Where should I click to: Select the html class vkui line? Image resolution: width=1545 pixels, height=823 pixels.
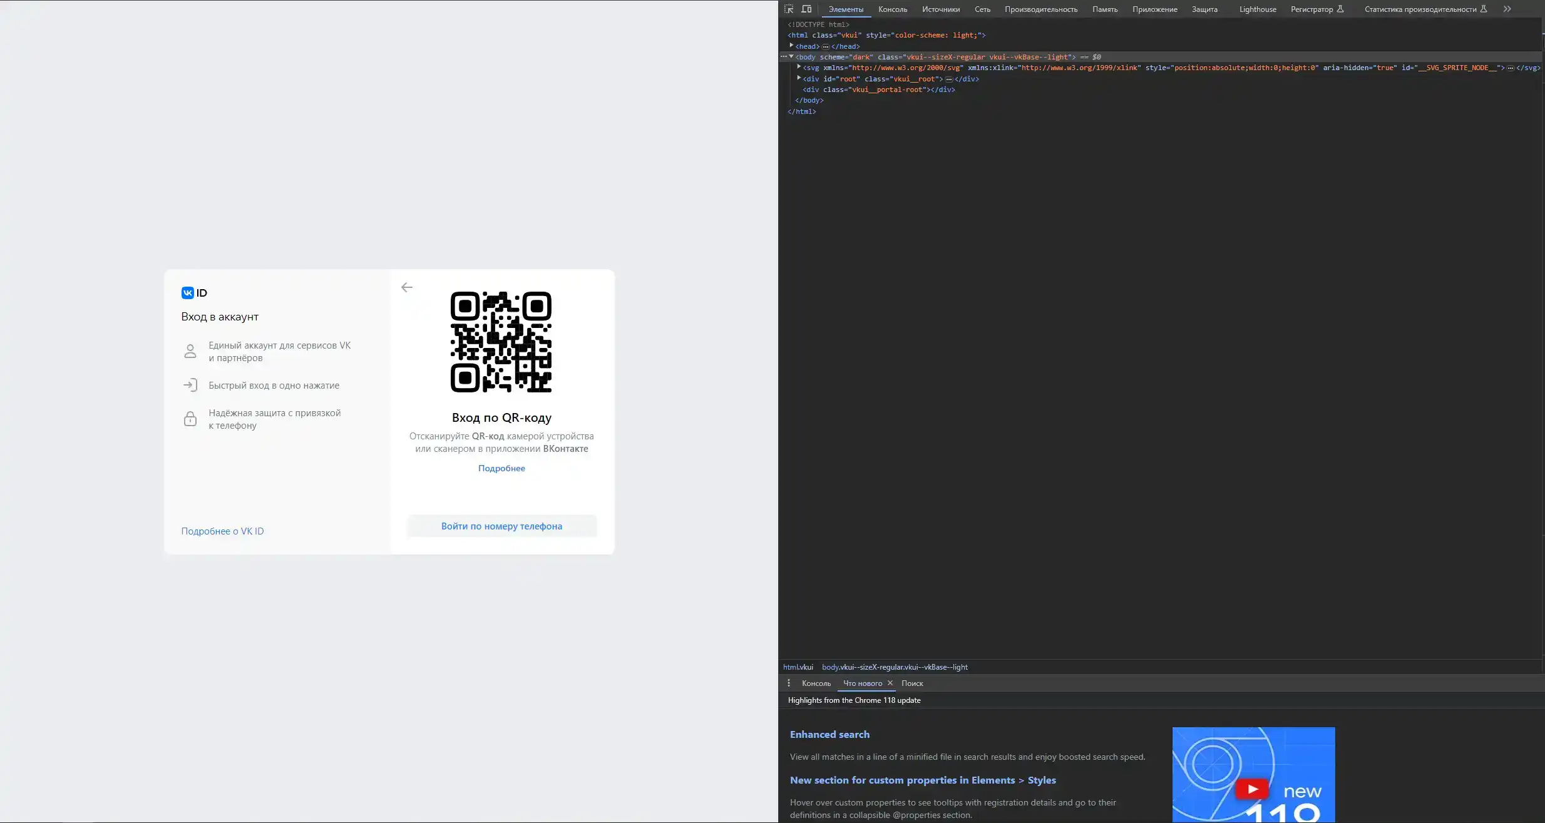click(886, 35)
